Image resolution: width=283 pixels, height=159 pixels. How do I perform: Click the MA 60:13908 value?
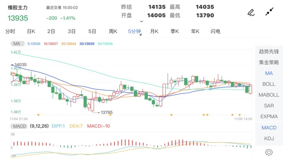coord(105,44)
